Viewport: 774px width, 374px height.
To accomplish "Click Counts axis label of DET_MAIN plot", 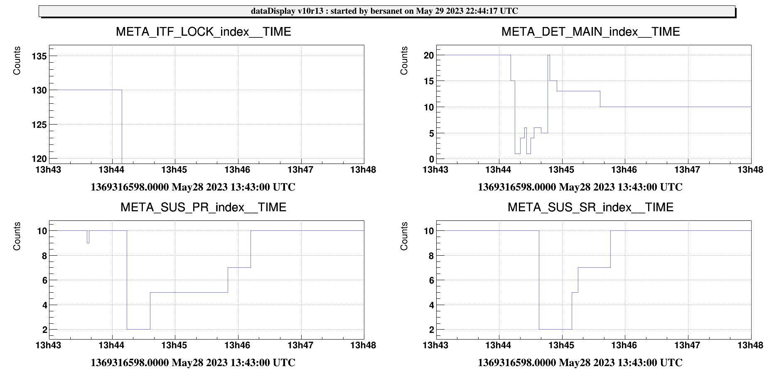I will [404, 61].
